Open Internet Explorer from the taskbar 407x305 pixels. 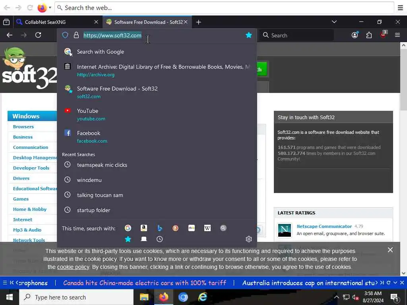202,297
